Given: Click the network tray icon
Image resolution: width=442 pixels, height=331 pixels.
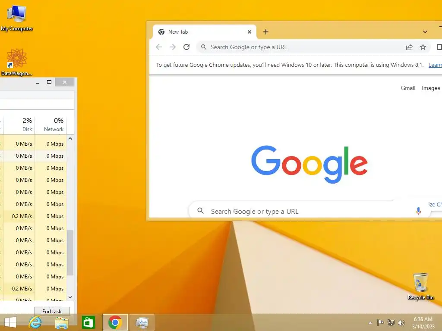Looking at the screenshot, I should [x=391, y=322].
